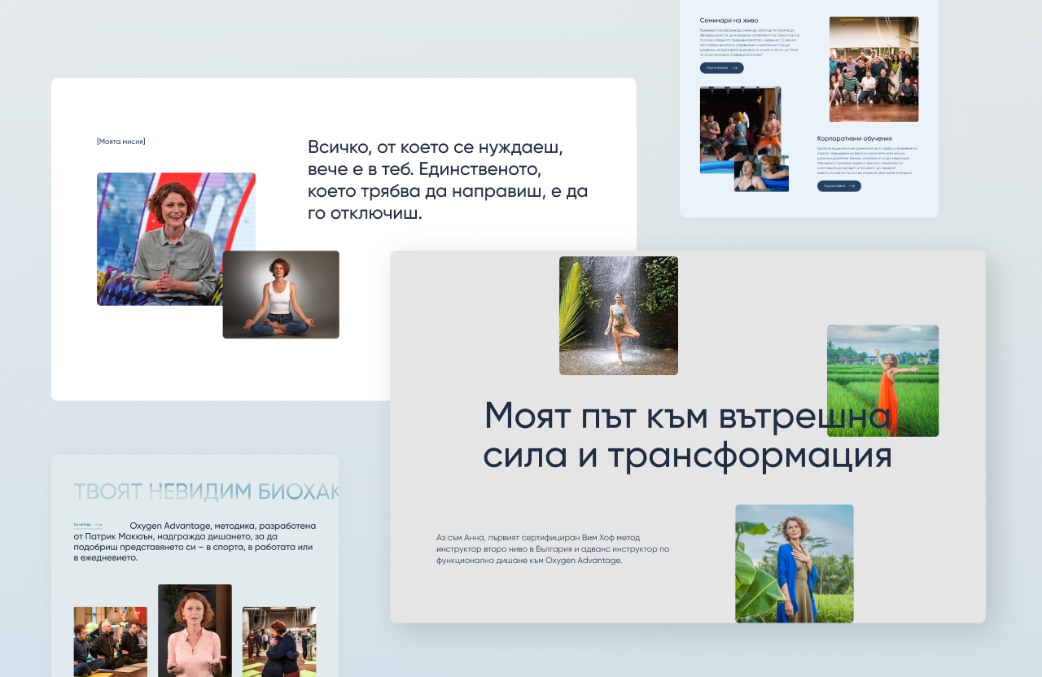The image size is (1042, 677).
Task: Click the small arrow beside За метода
Action: tap(98, 525)
